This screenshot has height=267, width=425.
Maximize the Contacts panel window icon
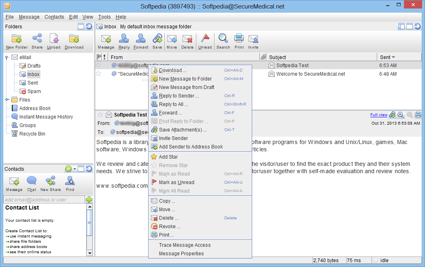pyautogui.click(x=81, y=169)
